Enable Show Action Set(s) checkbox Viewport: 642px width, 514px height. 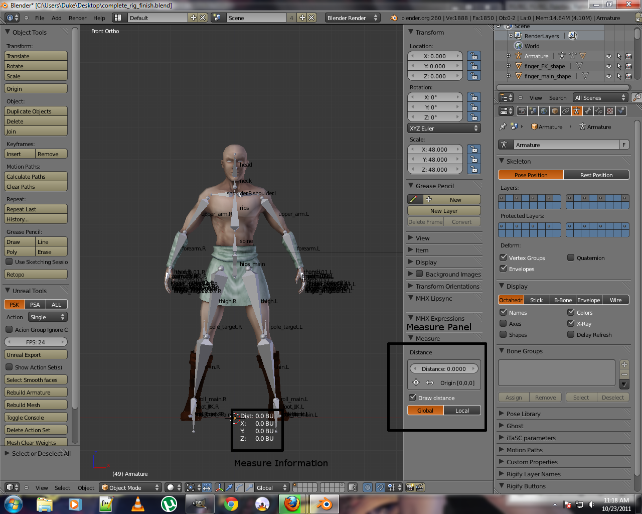[x=9, y=367]
